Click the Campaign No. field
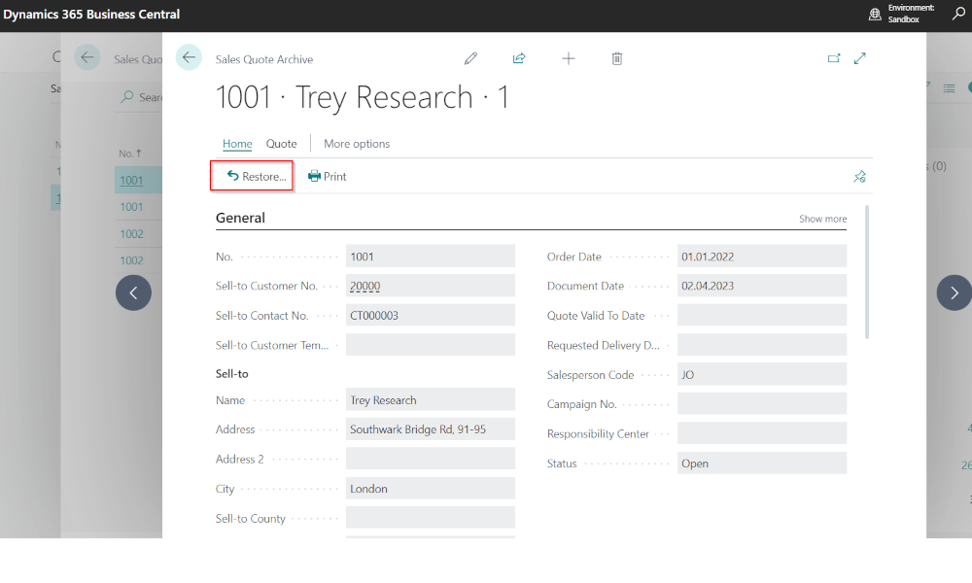Screen dimensions: 972x583 [762, 403]
